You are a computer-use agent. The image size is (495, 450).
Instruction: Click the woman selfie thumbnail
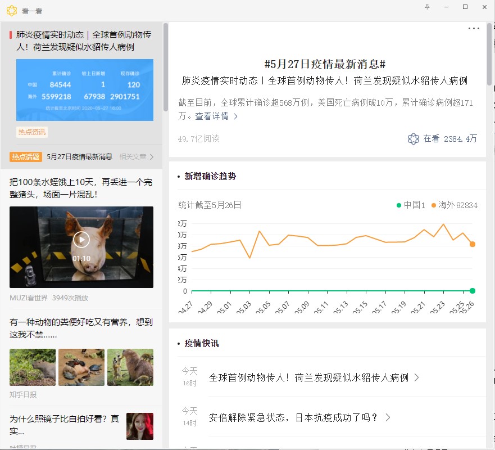[140, 426]
